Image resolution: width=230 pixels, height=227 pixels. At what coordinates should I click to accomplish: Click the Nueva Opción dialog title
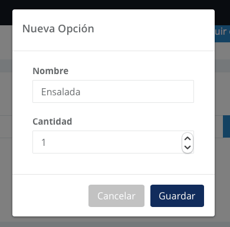[x=58, y=29]
